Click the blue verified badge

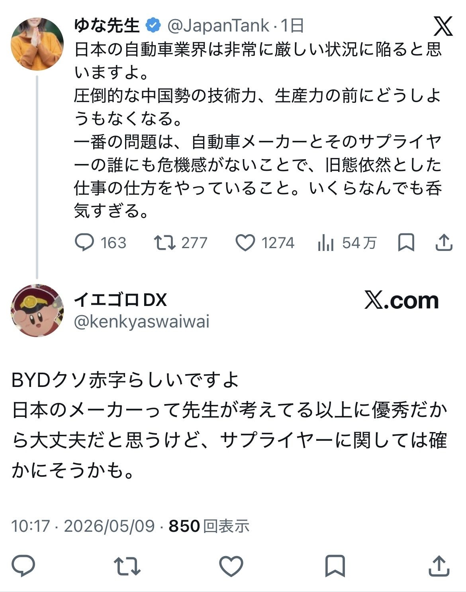coord(153,26)
